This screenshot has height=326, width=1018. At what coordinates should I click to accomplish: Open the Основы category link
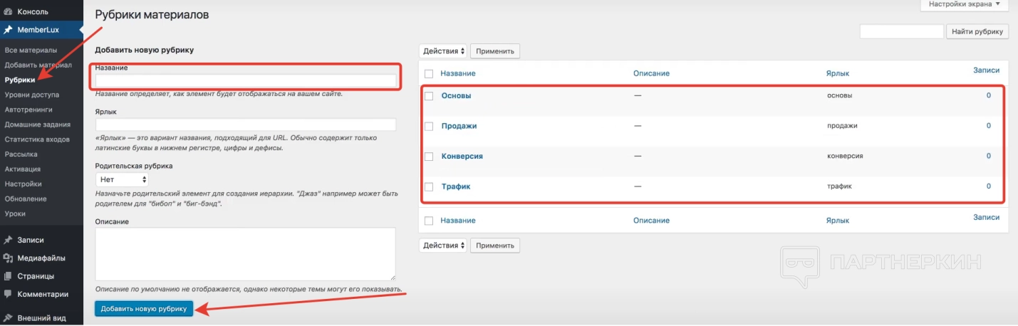tap(456, 95)
